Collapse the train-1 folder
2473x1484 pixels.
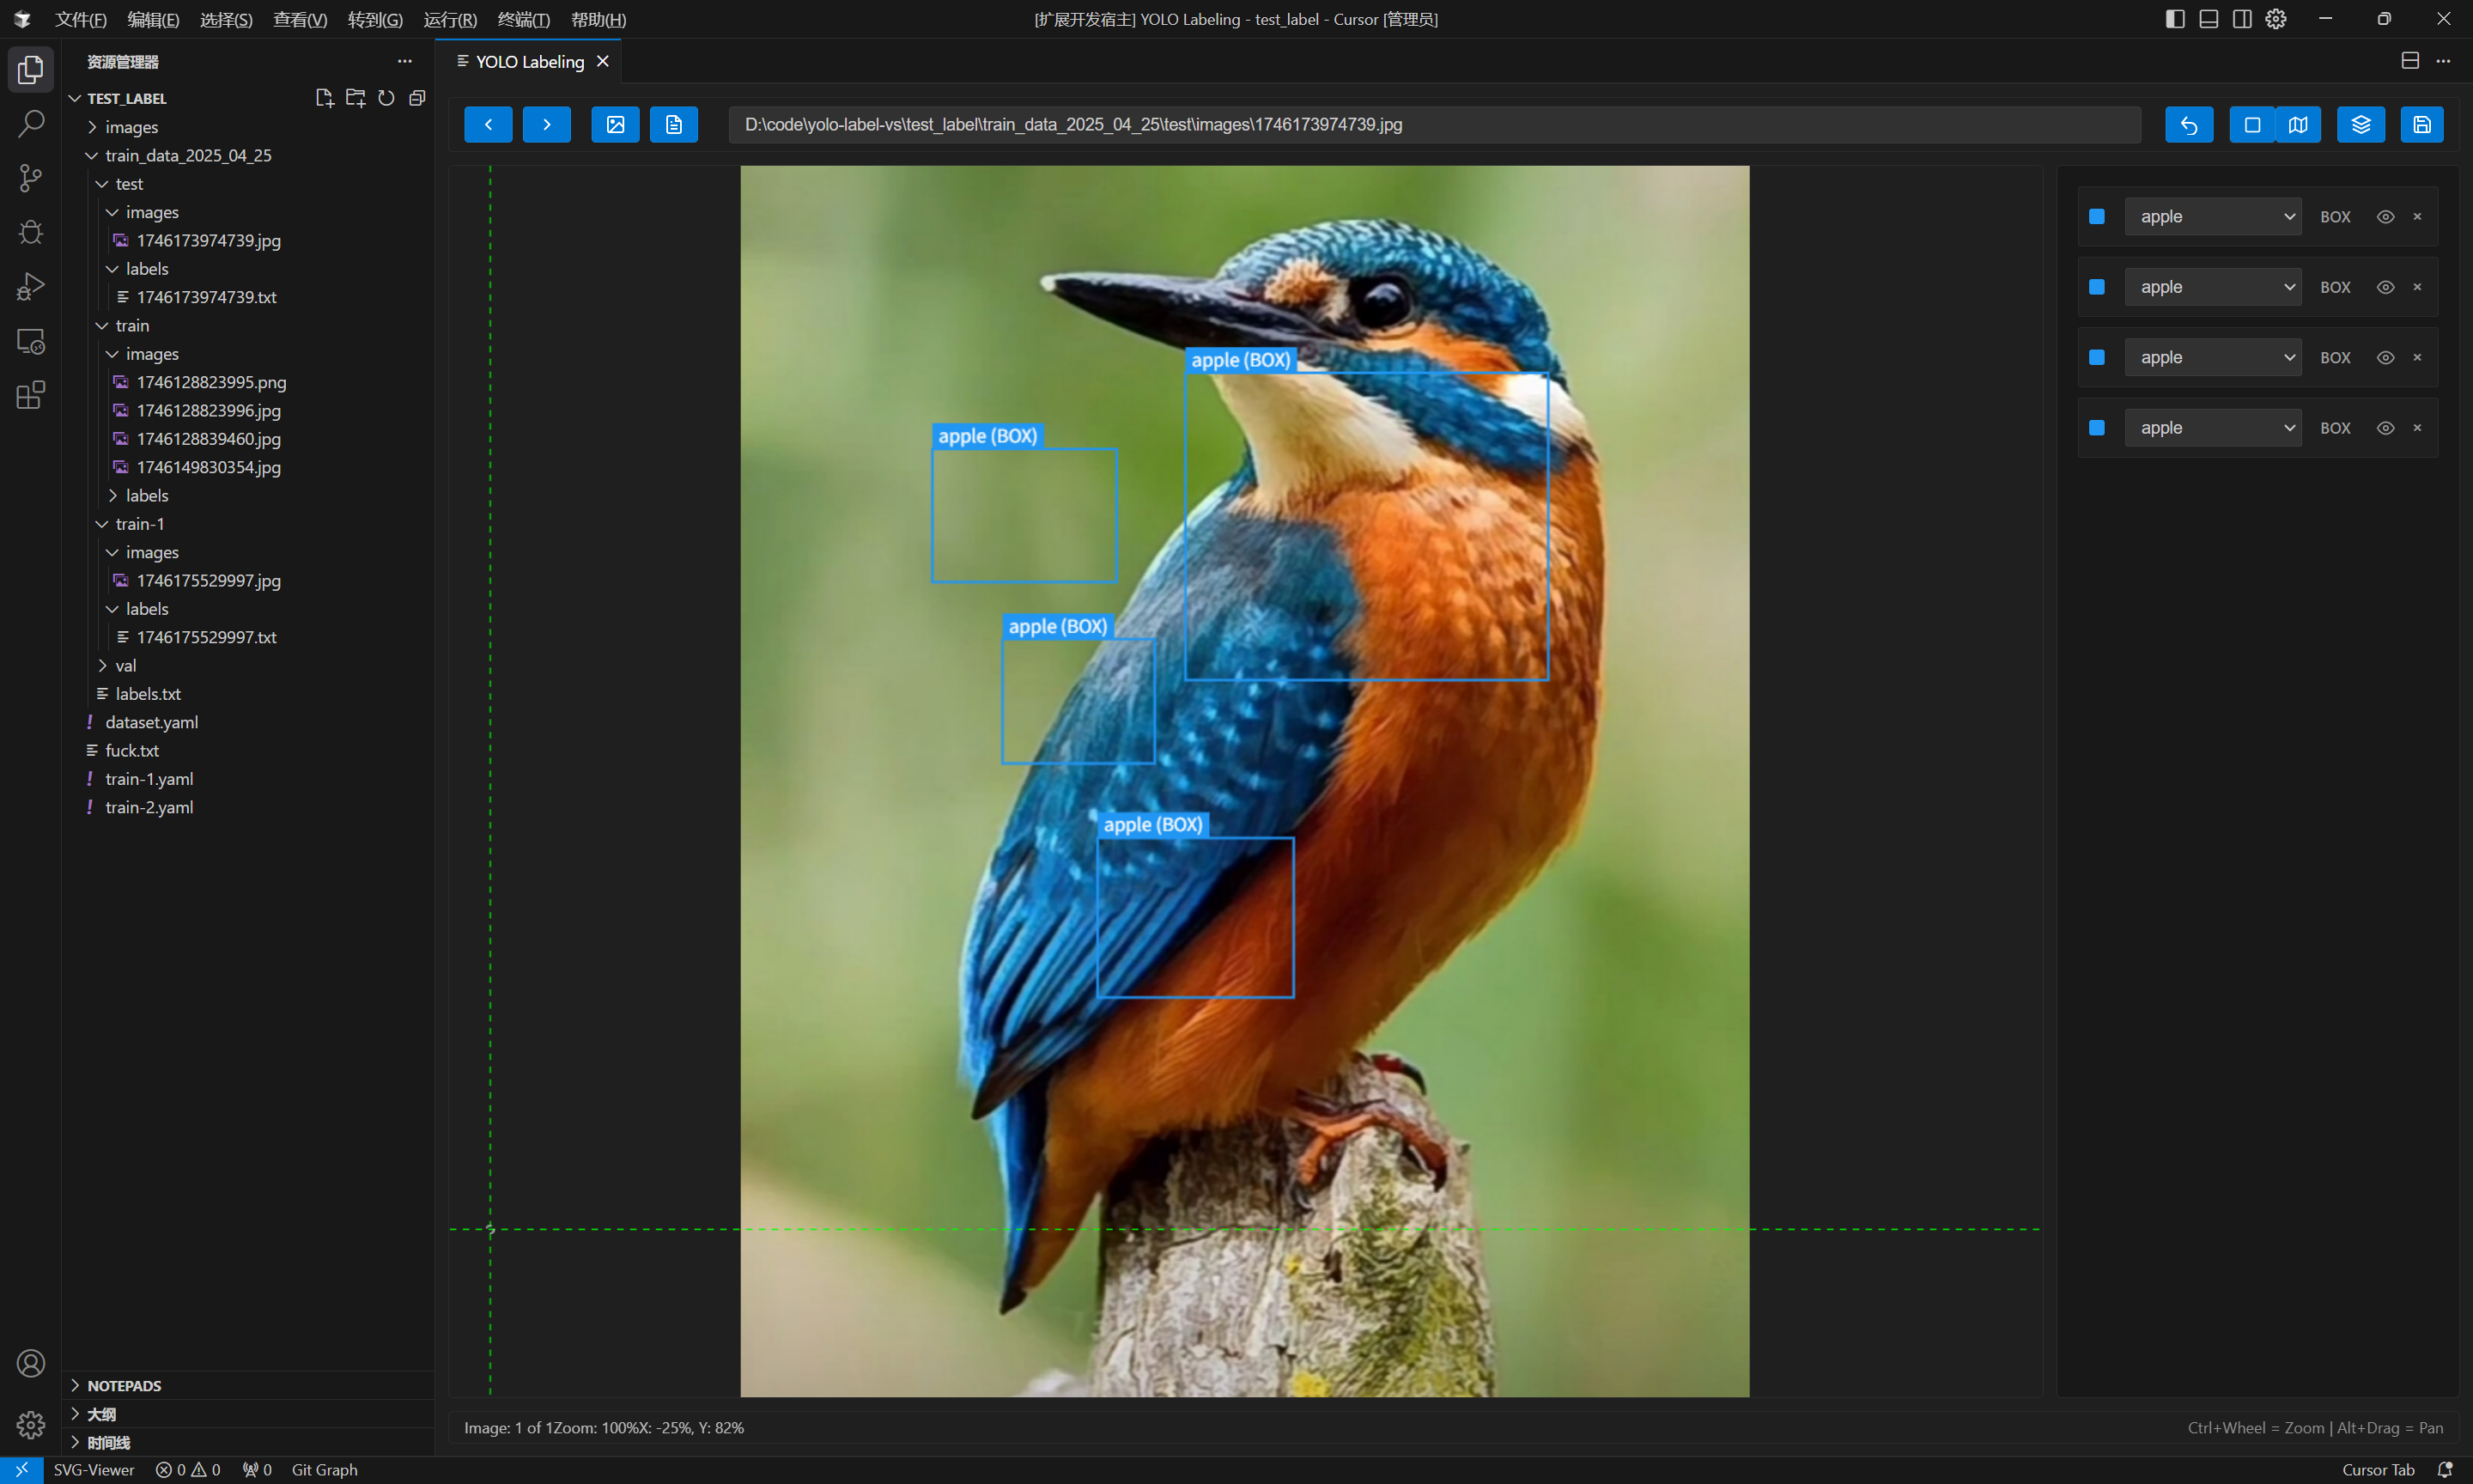point(139,524)
